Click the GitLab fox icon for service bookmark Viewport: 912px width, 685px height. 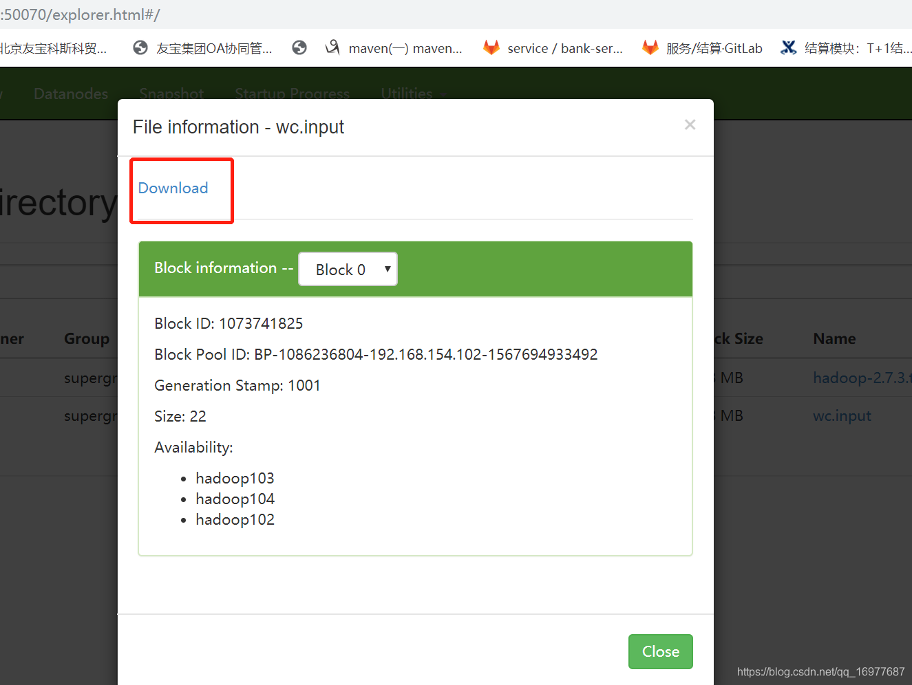(x=491, y=47)
